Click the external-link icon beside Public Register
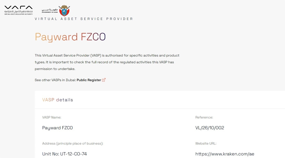This screenshot has width=285, height=158. point(104,80)
